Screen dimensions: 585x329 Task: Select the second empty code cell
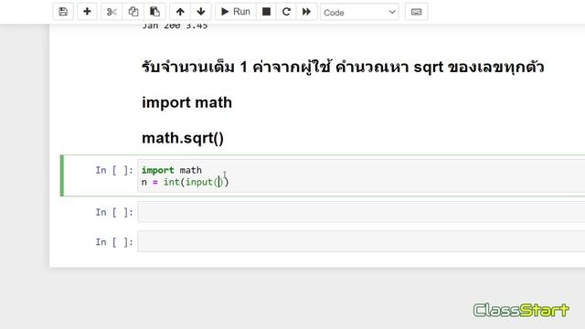click(x=361, y=211)
